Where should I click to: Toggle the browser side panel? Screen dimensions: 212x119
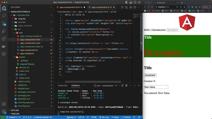tap(196, 7)
